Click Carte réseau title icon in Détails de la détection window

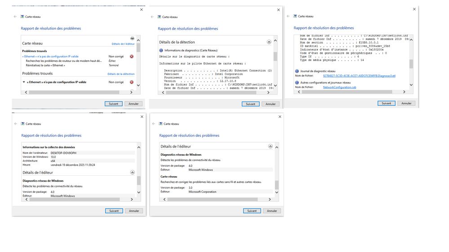tap(159, 17)
